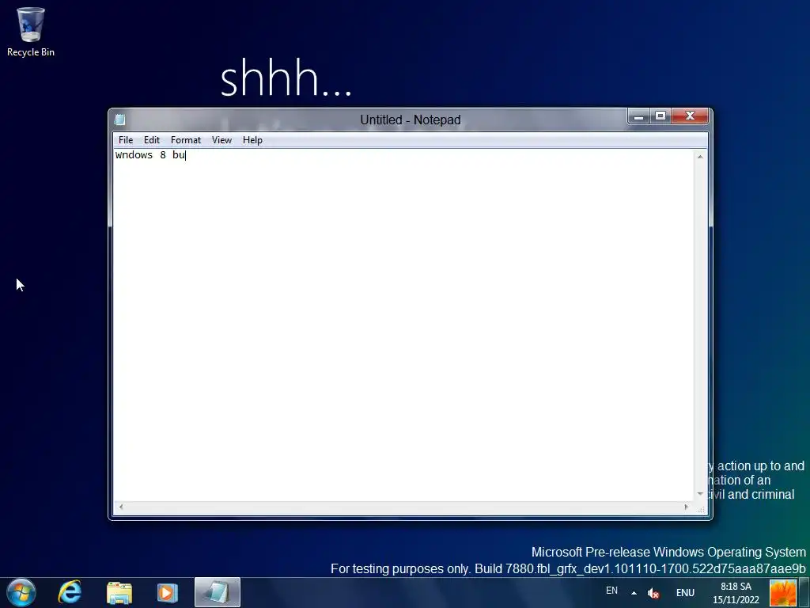Click inside the Notepad text area
The width and height of the screenshot is (810, 608).
click(404, 325)
